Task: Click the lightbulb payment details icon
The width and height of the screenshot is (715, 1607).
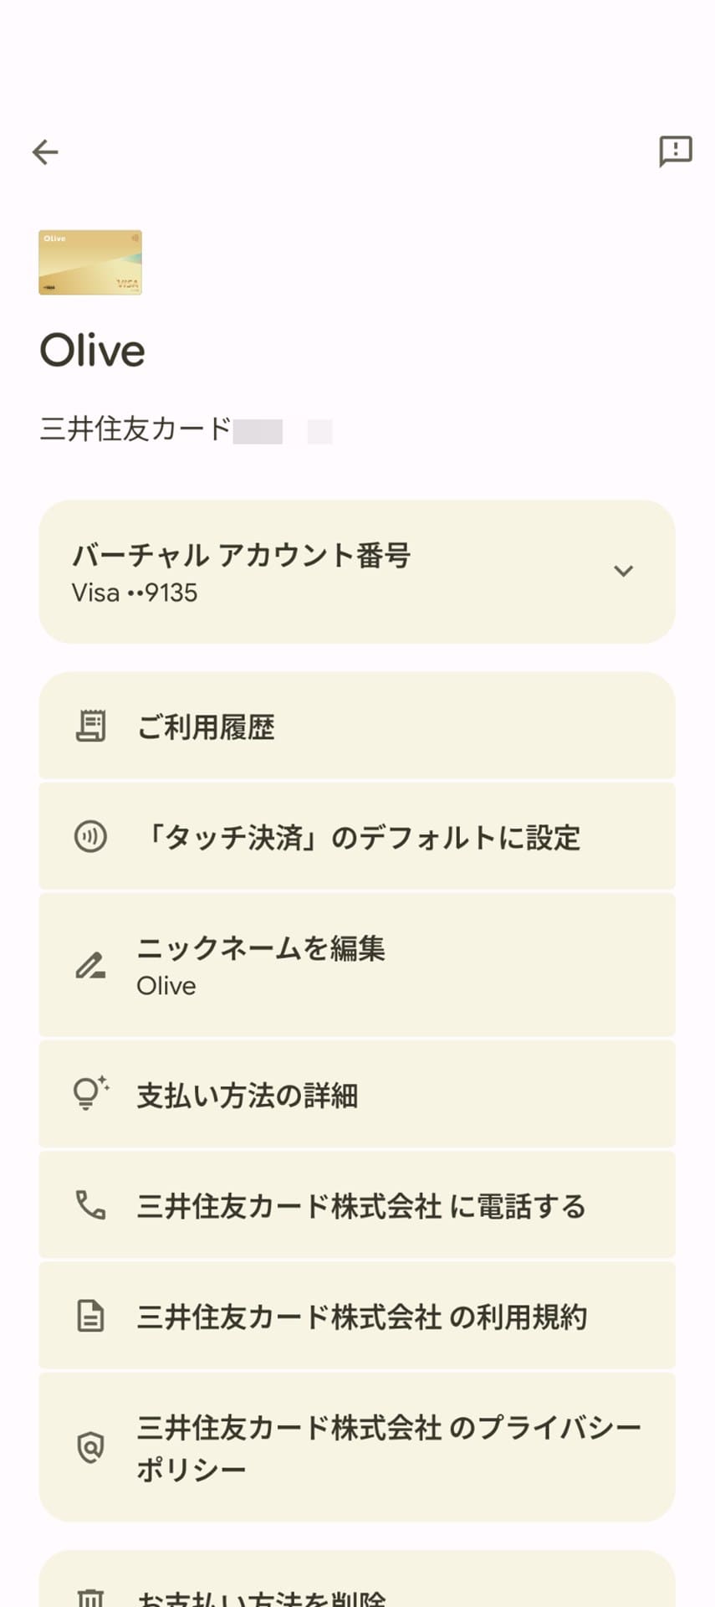Action: (x=90, y=1093)
